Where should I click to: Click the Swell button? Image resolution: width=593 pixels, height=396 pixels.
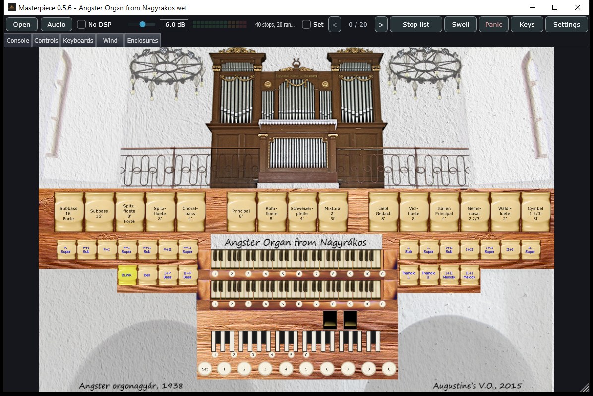click(460, 25)
